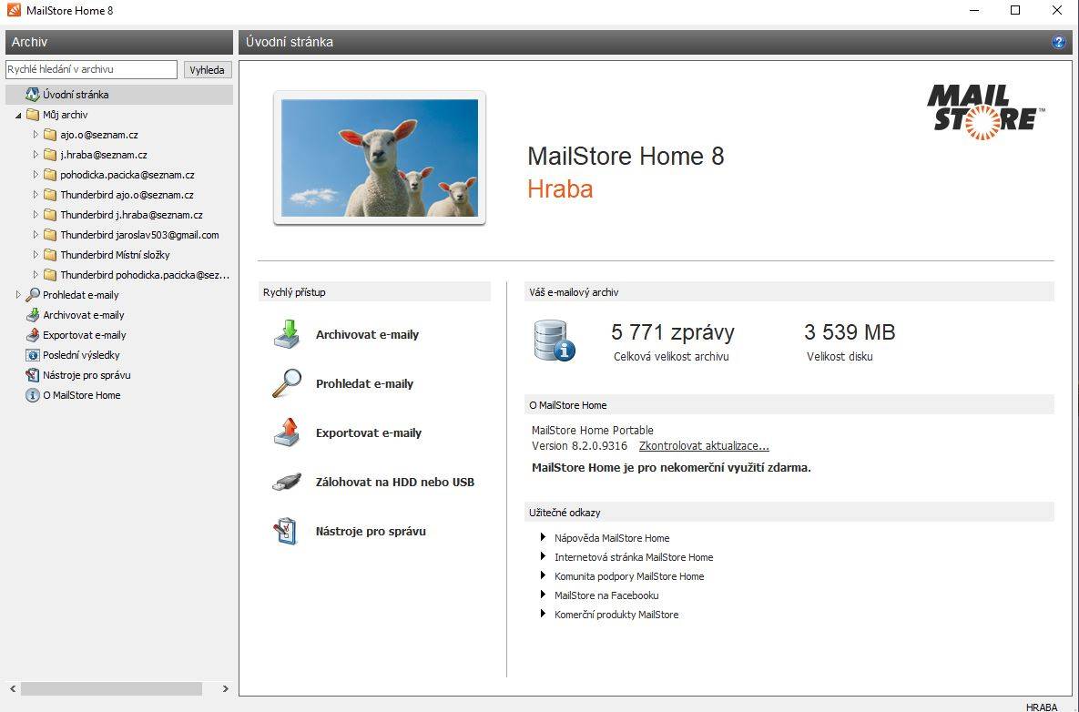Click the magnifier icon beside Prohledat e-maily in sidebar
The image size is (1079, 712).
(33, 295)
